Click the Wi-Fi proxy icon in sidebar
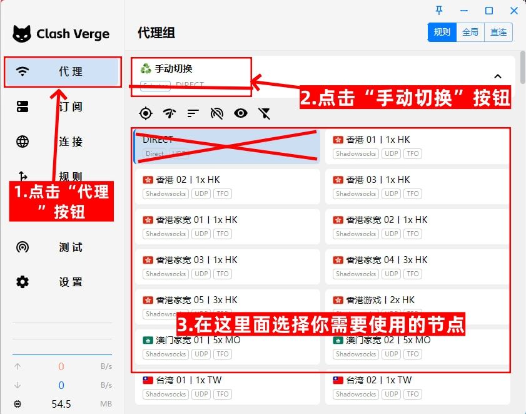Image resolution: width=526 pixels, height=414 pixels. 23,71
